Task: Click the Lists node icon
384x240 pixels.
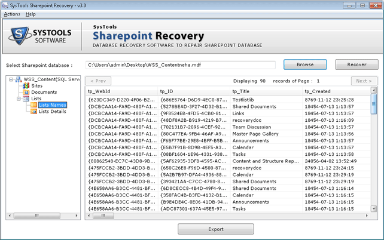Action: [x=26, y=99]
